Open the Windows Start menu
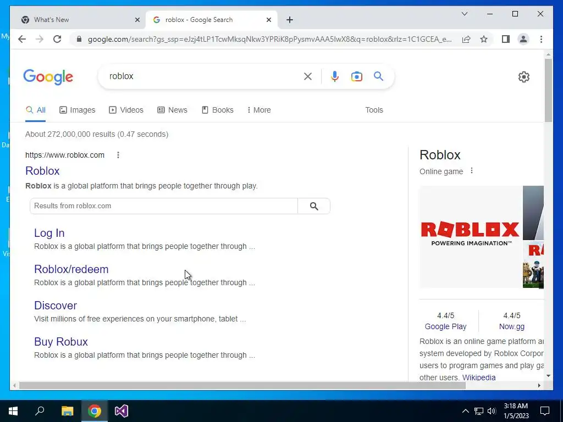The width and height of the screenshot is (563, 422). [x=13, y=411]
